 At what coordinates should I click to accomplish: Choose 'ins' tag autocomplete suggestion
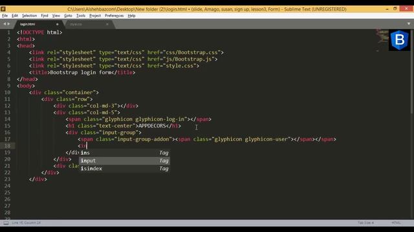click(124, 153)
